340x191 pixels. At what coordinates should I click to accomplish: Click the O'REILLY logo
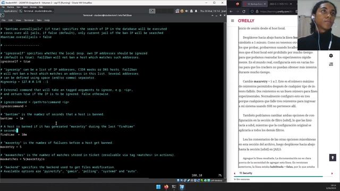[x=246, y=21]
